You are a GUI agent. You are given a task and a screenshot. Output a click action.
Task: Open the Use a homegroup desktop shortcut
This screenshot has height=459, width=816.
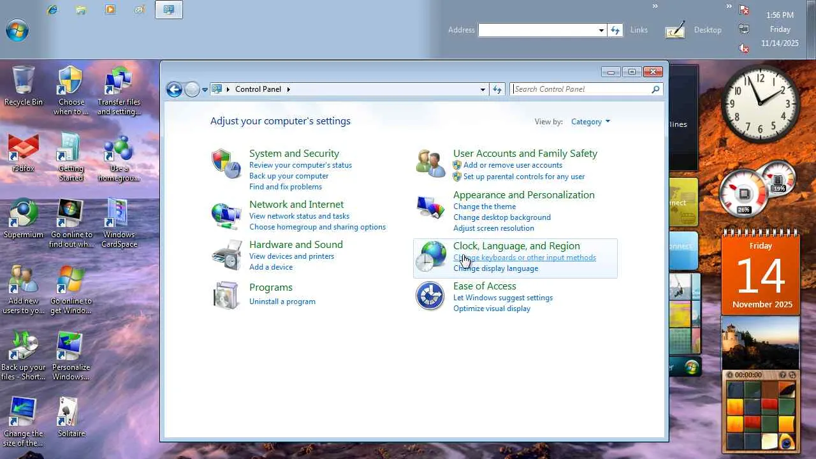point(119,157)
